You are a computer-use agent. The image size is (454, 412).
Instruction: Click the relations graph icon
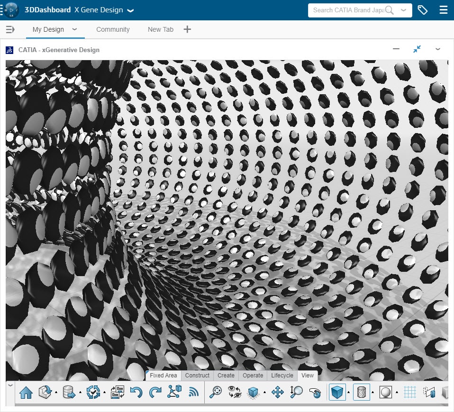point(174,392)
